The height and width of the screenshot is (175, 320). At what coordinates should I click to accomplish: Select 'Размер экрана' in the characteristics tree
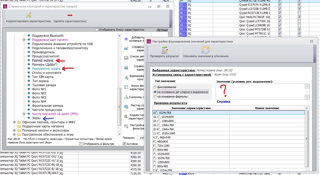(x=43, y=60)
